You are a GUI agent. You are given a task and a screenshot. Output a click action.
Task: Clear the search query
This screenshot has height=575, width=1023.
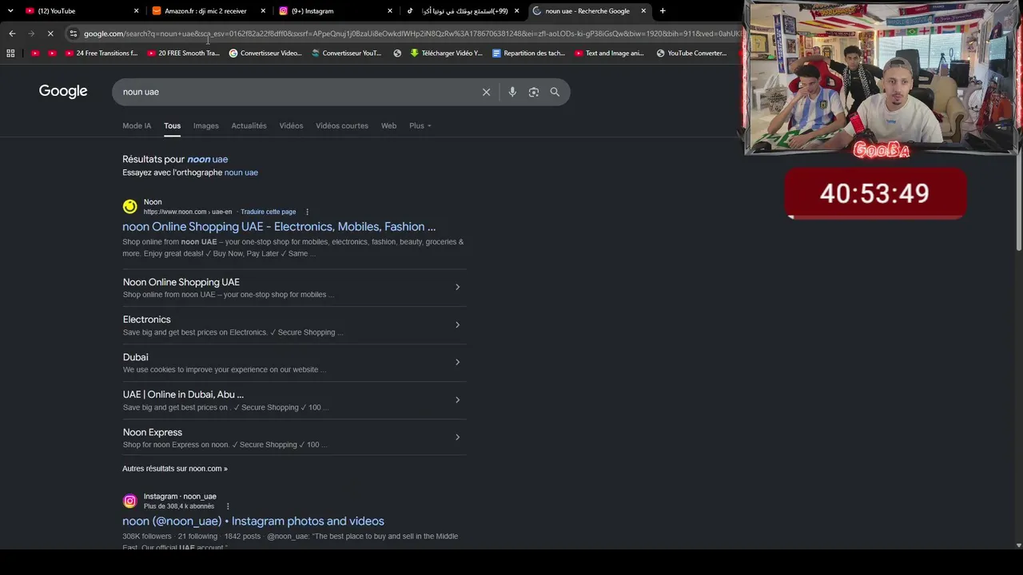coord(486,92)
